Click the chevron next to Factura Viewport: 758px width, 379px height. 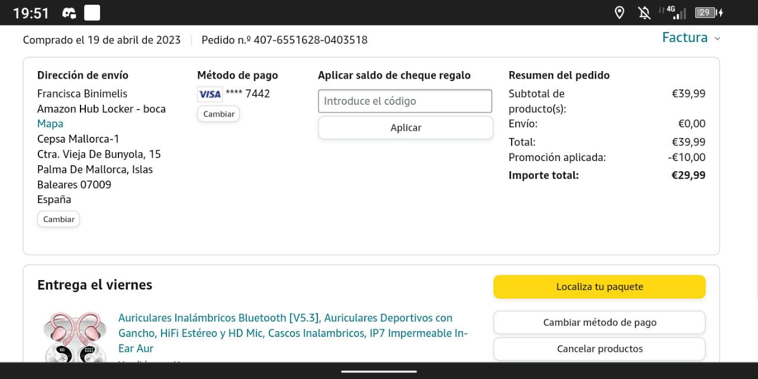coord(717,38)
